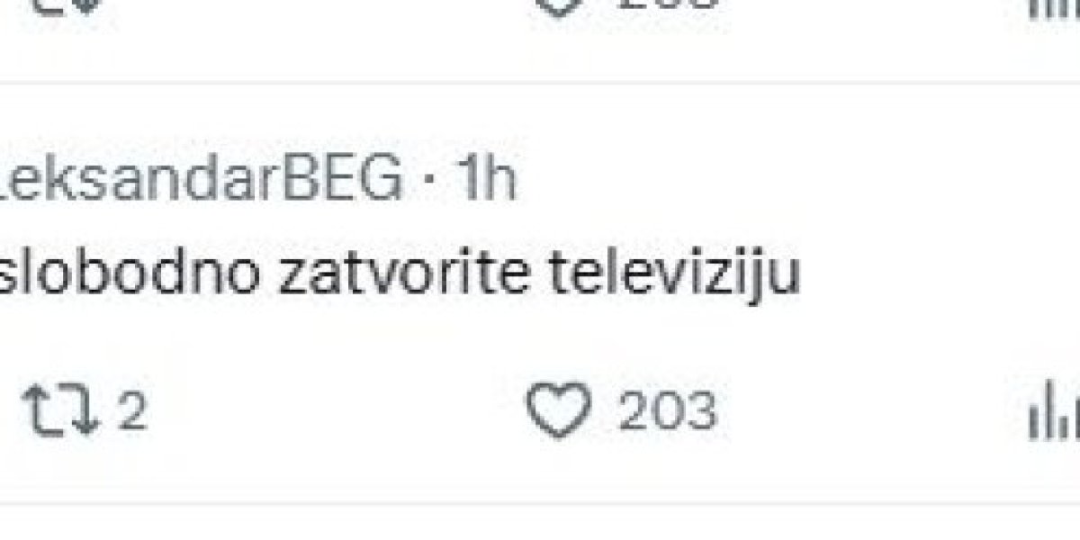
Task: Like the LeksandarBEG tweet via the heart icon
Action: coord(558,413)
